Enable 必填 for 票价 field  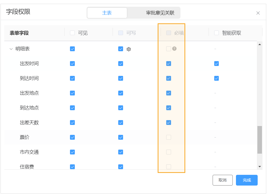169,137
